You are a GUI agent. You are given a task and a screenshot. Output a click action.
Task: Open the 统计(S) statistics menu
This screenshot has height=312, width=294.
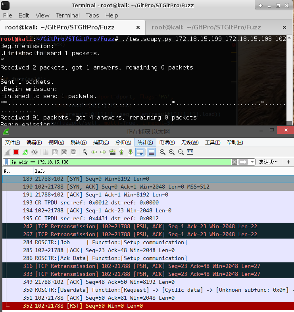coord(145,143)
